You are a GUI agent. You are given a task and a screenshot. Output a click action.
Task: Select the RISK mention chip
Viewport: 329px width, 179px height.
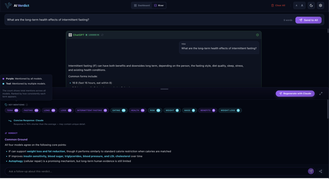tap(155, 110)
